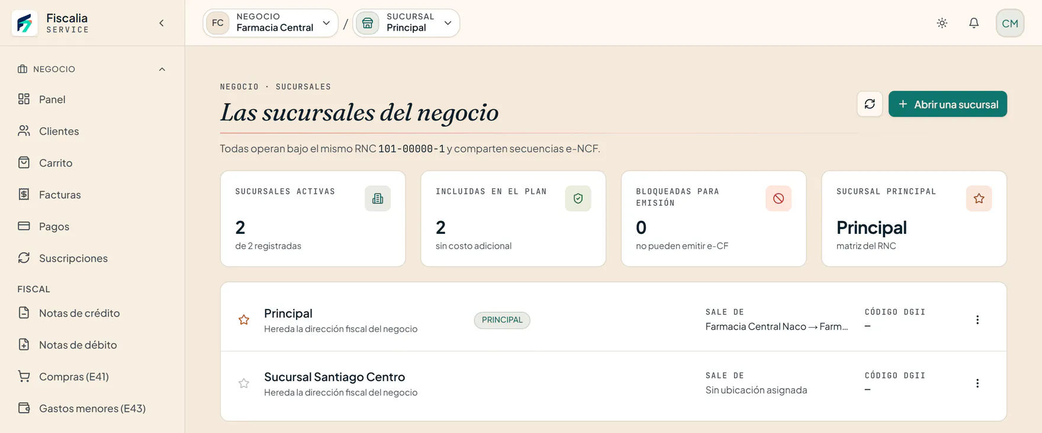Click the 'Las sucursales del negocio' heading

[359, 112]
